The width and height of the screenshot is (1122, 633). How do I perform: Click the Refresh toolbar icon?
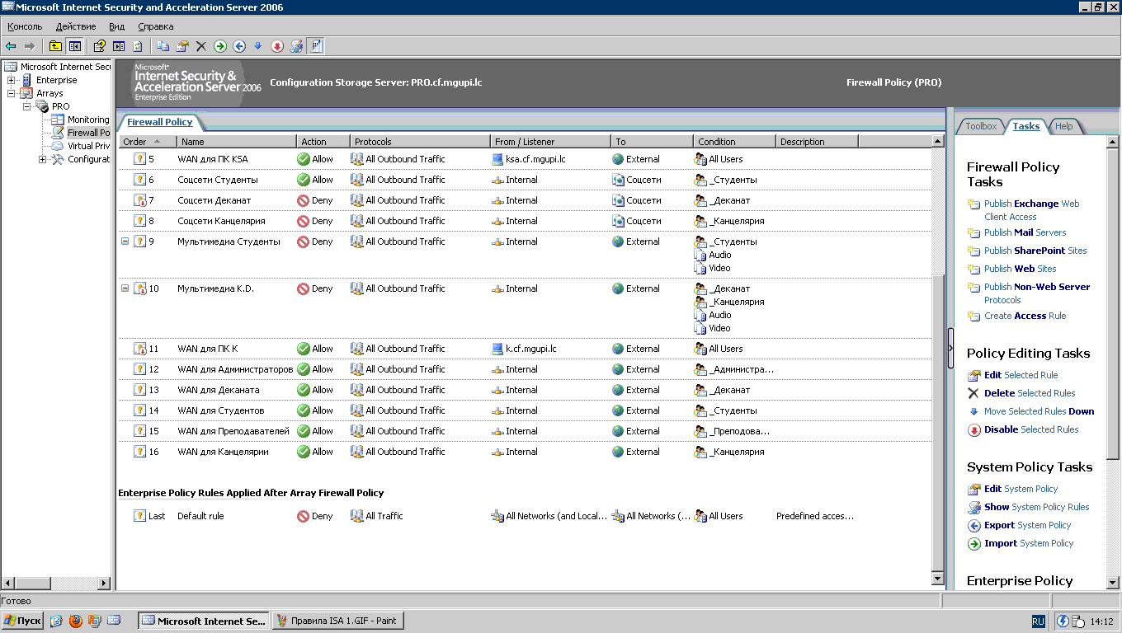138,46
